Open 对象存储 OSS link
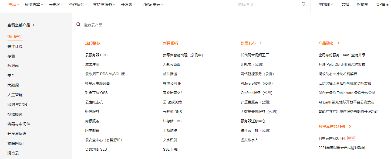The image size is (391, 159). 96,93
